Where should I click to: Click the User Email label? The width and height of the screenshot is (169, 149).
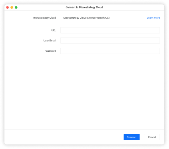tap(50, 41)
